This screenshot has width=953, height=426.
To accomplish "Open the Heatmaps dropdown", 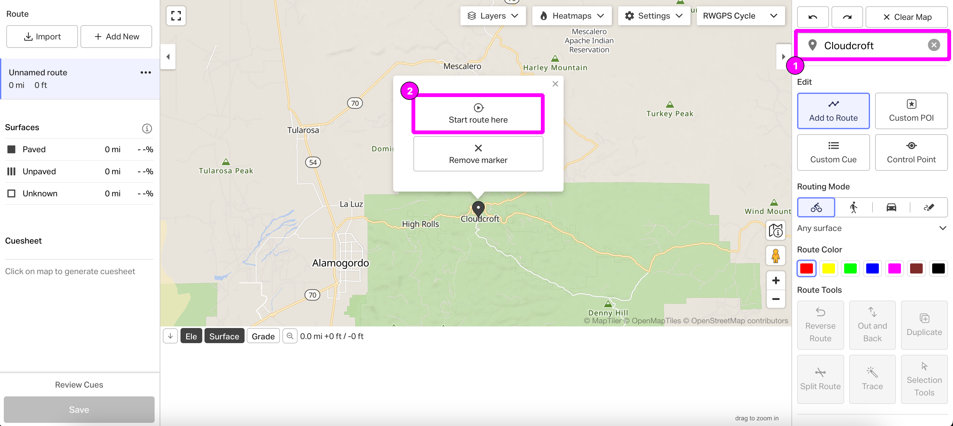I will coord(571,16).
